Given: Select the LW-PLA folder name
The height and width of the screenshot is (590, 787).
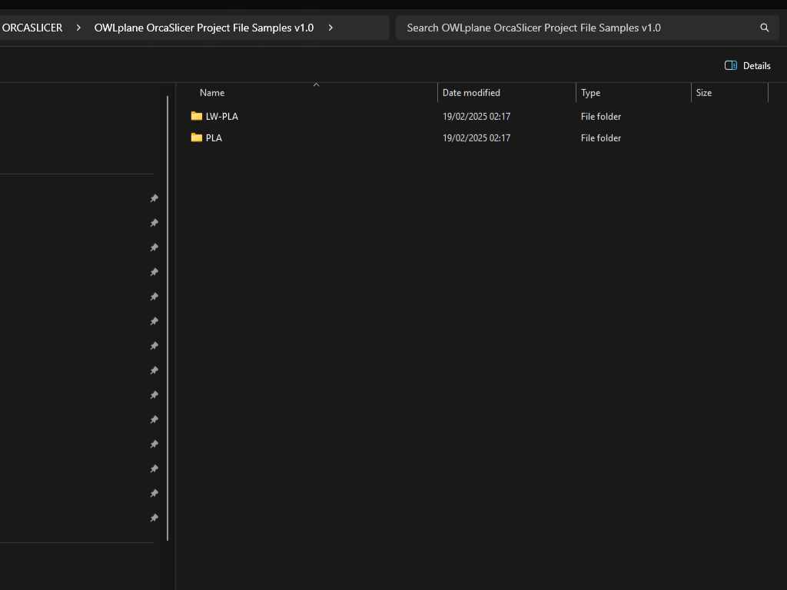Looking at the screenshot, I should (221, 117).
